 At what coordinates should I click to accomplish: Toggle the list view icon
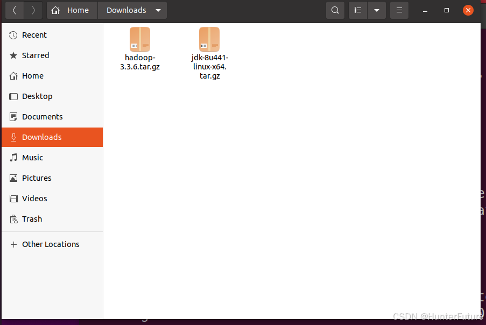(358, 10)
